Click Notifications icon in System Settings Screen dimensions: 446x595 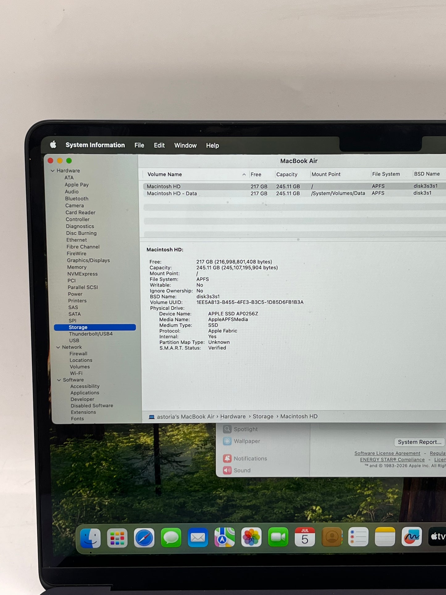(227, 458)
